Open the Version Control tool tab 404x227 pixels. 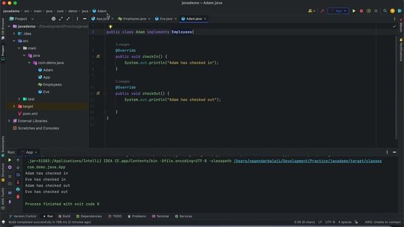click(x=23, y=216)
